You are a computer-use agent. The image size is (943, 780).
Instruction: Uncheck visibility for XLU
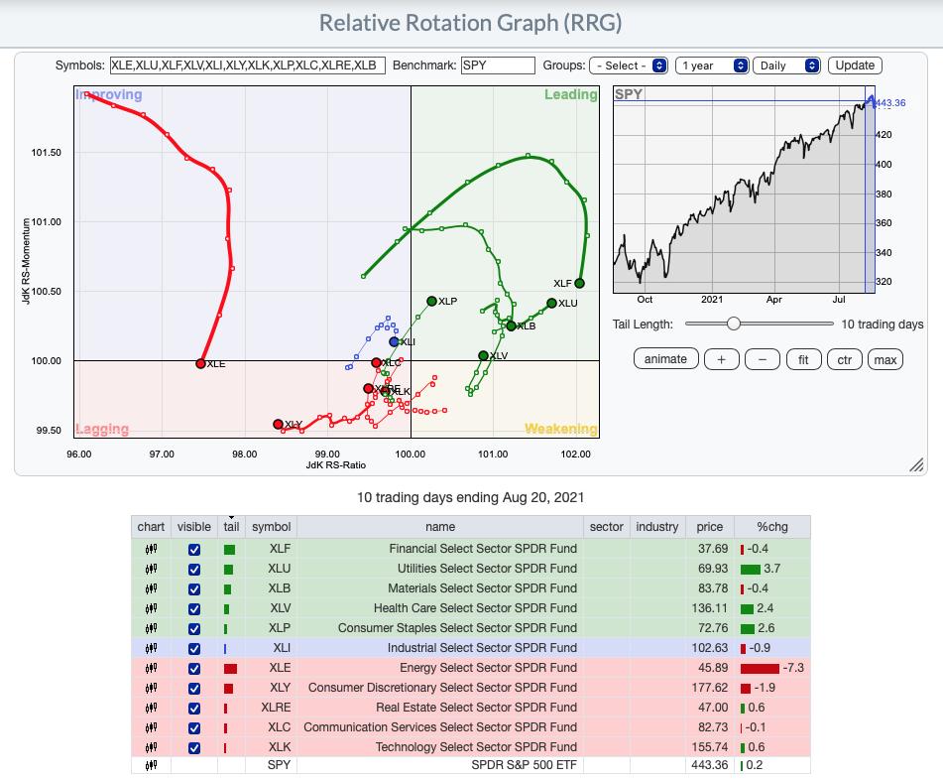(x=194, y=570)
